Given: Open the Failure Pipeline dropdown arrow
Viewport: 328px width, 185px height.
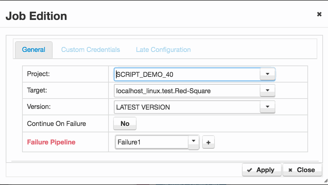Looking at the screenshot, I should (x=194, y=142).
